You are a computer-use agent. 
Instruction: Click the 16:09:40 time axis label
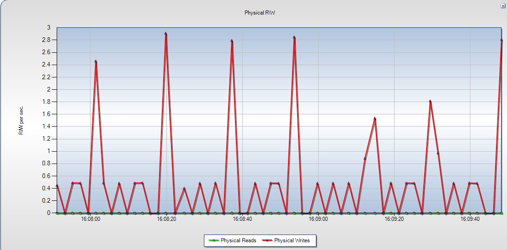coord(470,219)
